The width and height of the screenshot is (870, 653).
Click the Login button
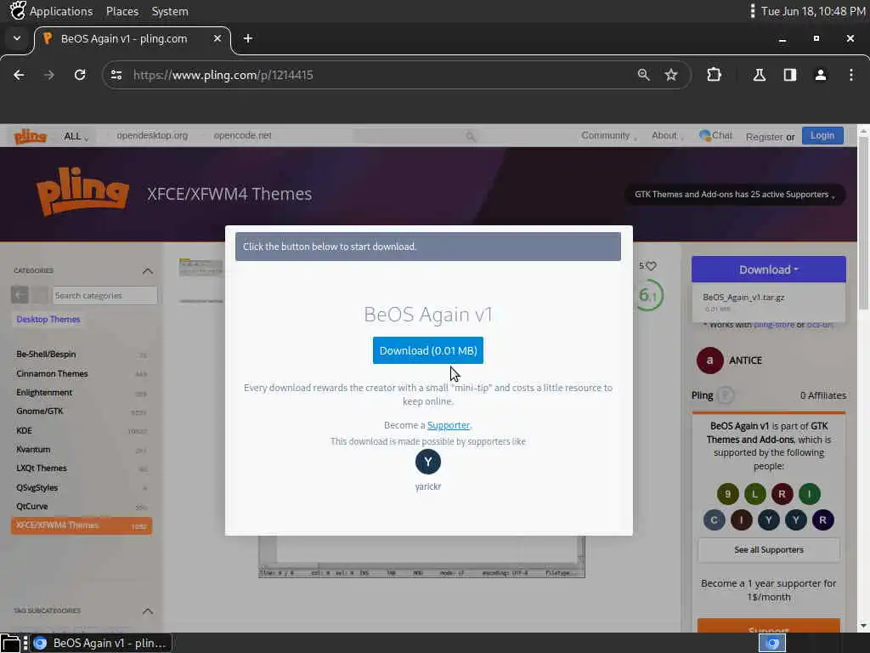(x=822, y=135)
